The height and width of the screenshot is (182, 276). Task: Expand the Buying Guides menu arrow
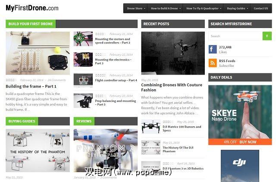(x=247, y=9)
